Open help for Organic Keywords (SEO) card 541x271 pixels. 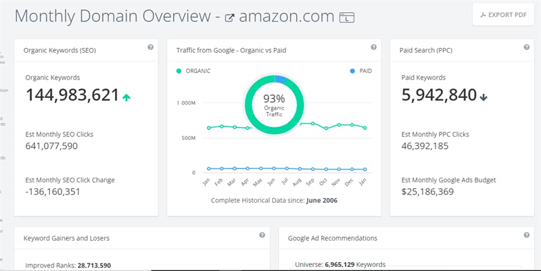[x=150, y=47]
